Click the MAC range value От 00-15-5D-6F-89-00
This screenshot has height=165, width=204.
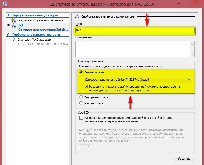[x=43, y=44]
